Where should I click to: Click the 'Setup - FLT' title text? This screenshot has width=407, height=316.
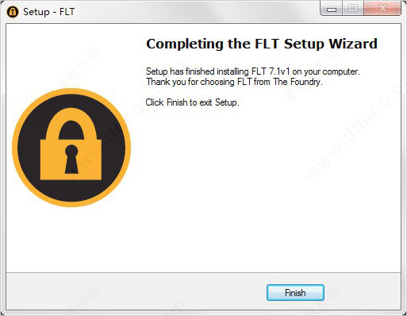49,12
